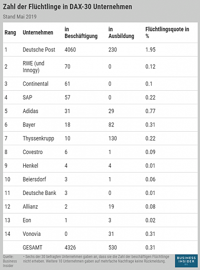Select Bayer's Ausbildung value 82

pyautogui.click(x=111, y=125)
